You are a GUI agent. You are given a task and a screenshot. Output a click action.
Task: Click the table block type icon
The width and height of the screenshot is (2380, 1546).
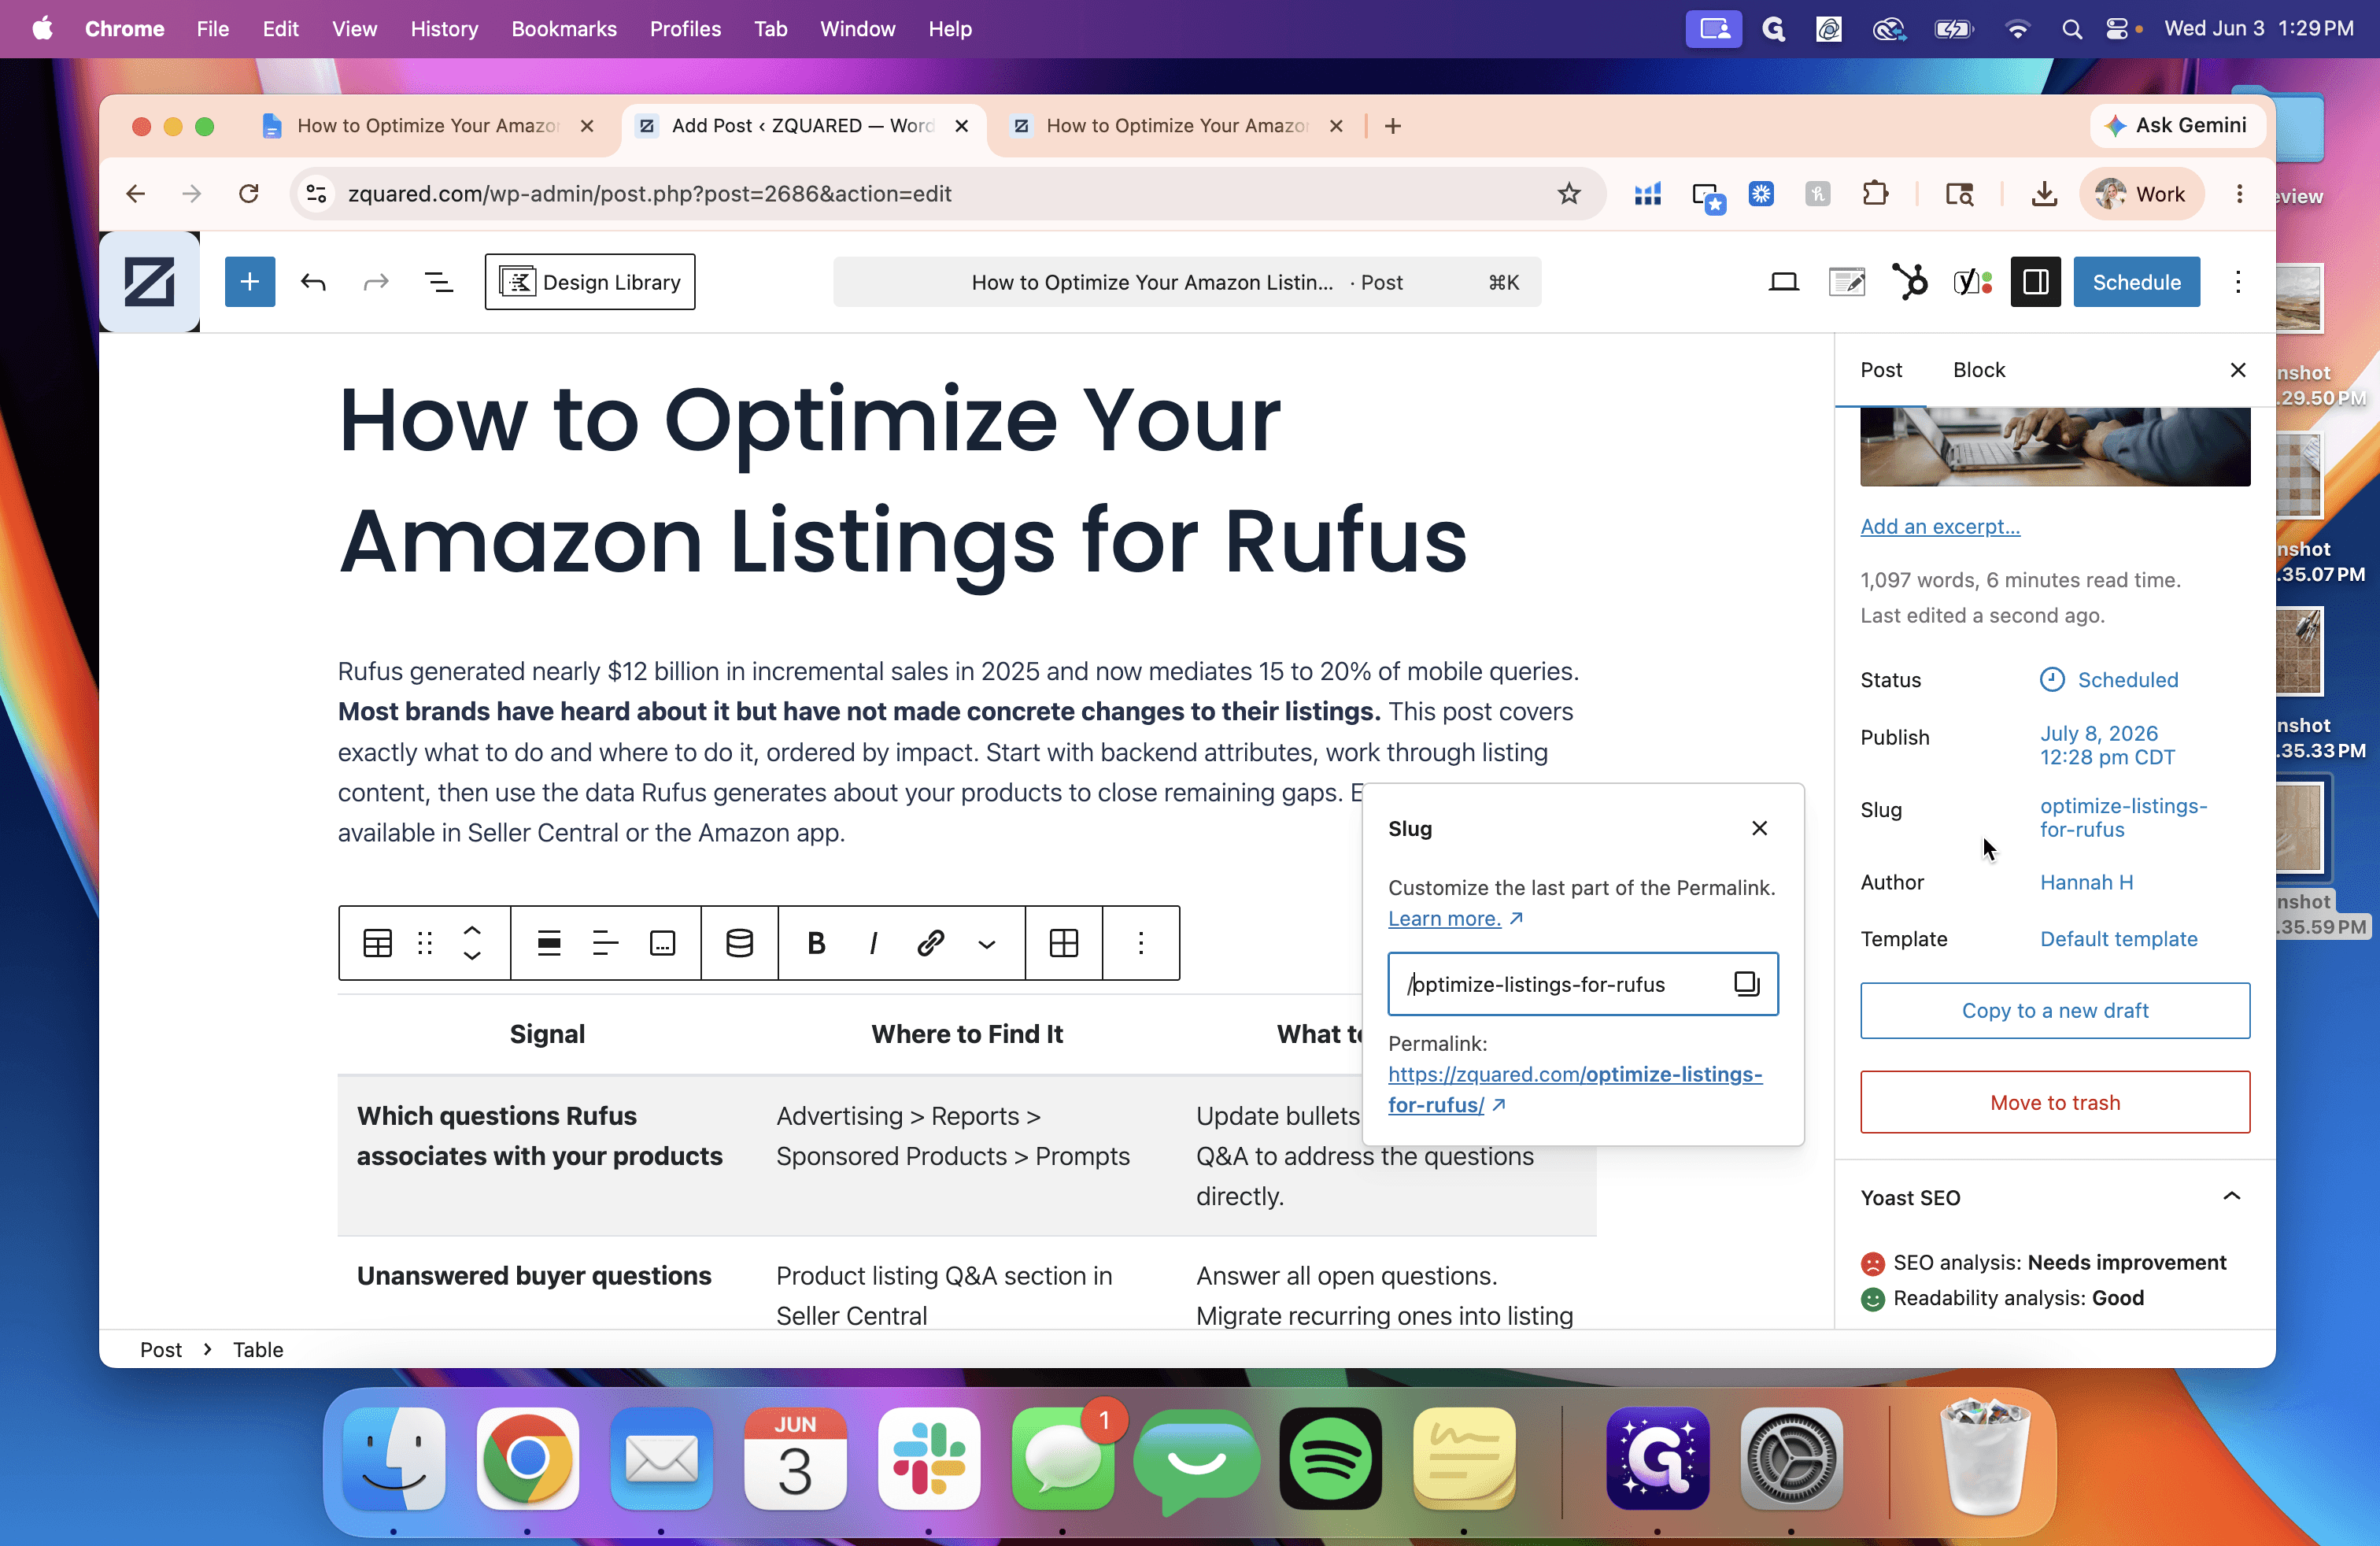tap(377, 943)
